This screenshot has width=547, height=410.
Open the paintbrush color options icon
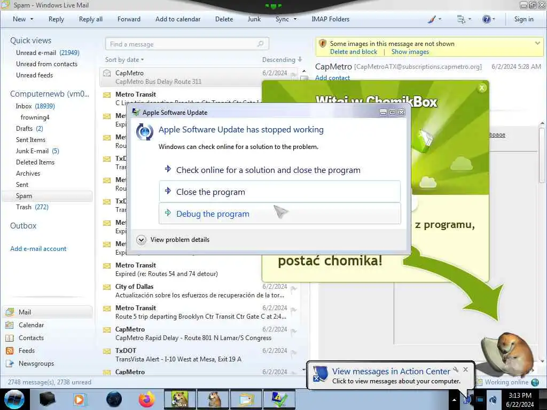coord(432,20)
